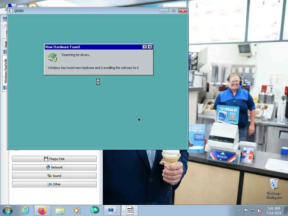The image size is (288, 216).
Task: Click the globe icon on Network button
Action: [48, 167]
